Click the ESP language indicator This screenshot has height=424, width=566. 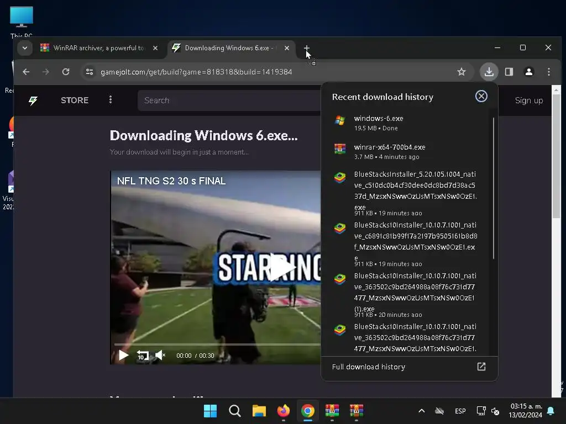coord(460,411)
